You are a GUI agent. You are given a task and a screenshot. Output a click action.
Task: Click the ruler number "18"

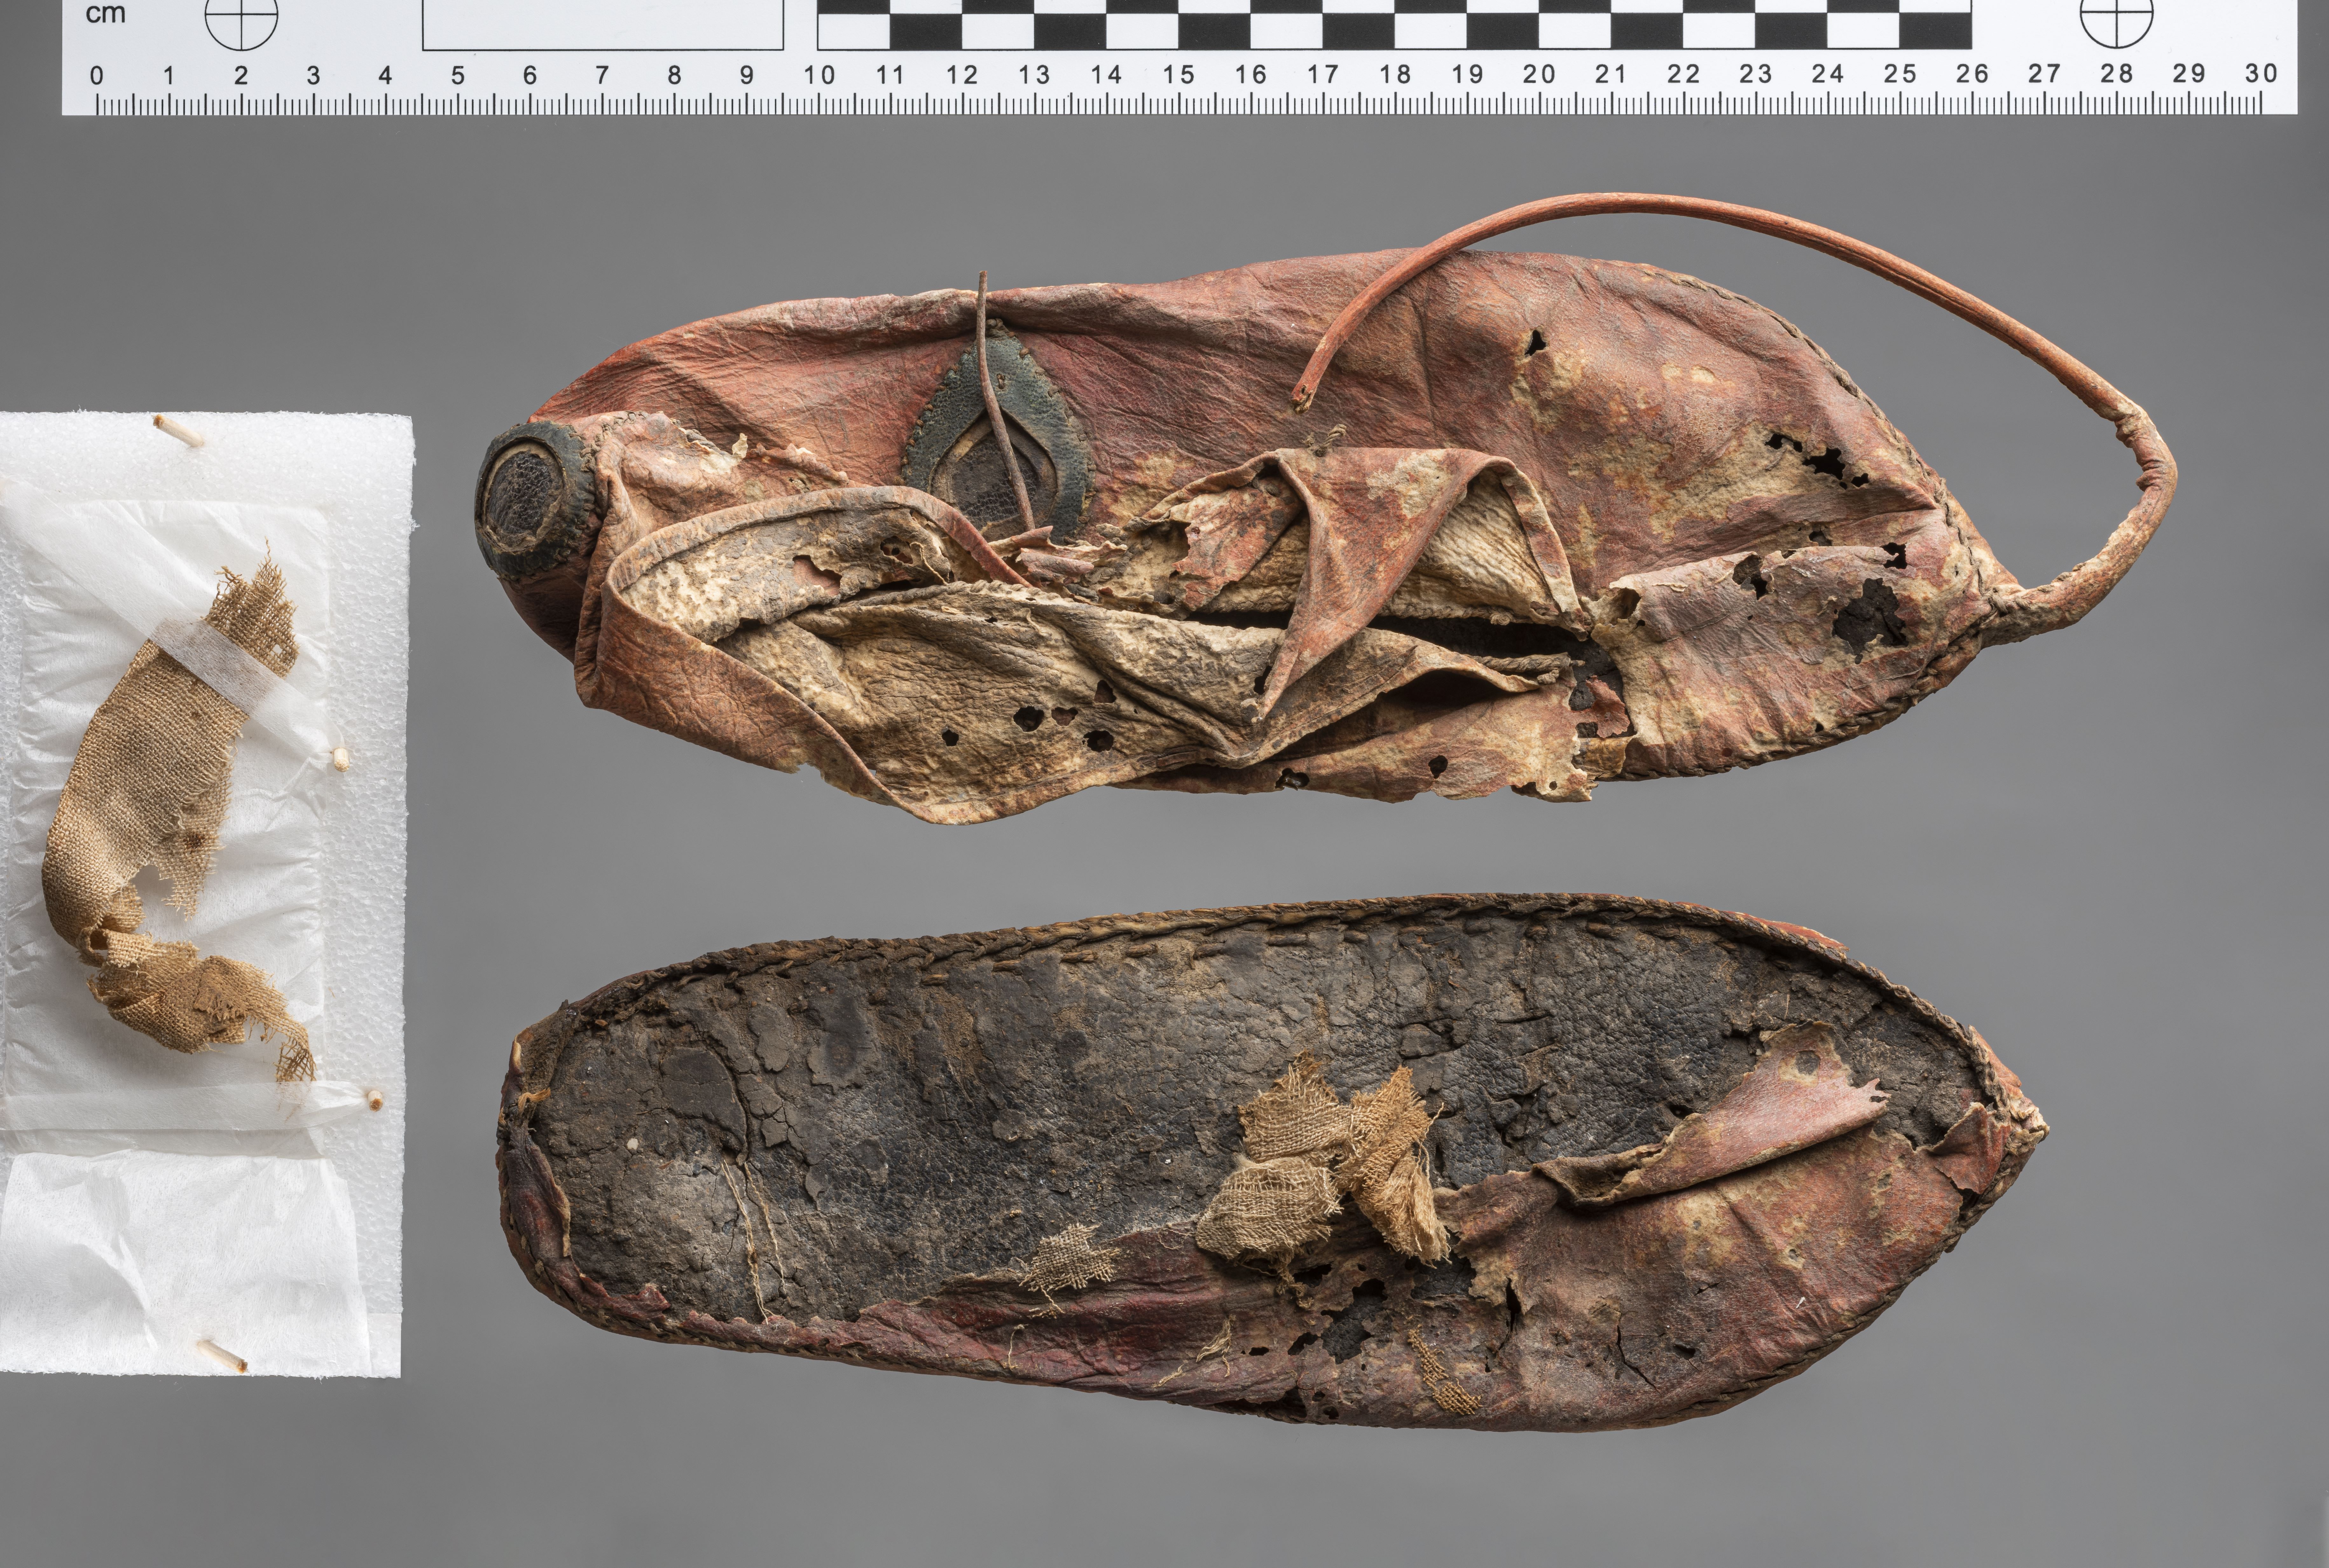point(1395,74)
